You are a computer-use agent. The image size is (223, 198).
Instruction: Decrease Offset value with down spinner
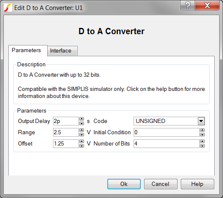(x=81, y=145)
